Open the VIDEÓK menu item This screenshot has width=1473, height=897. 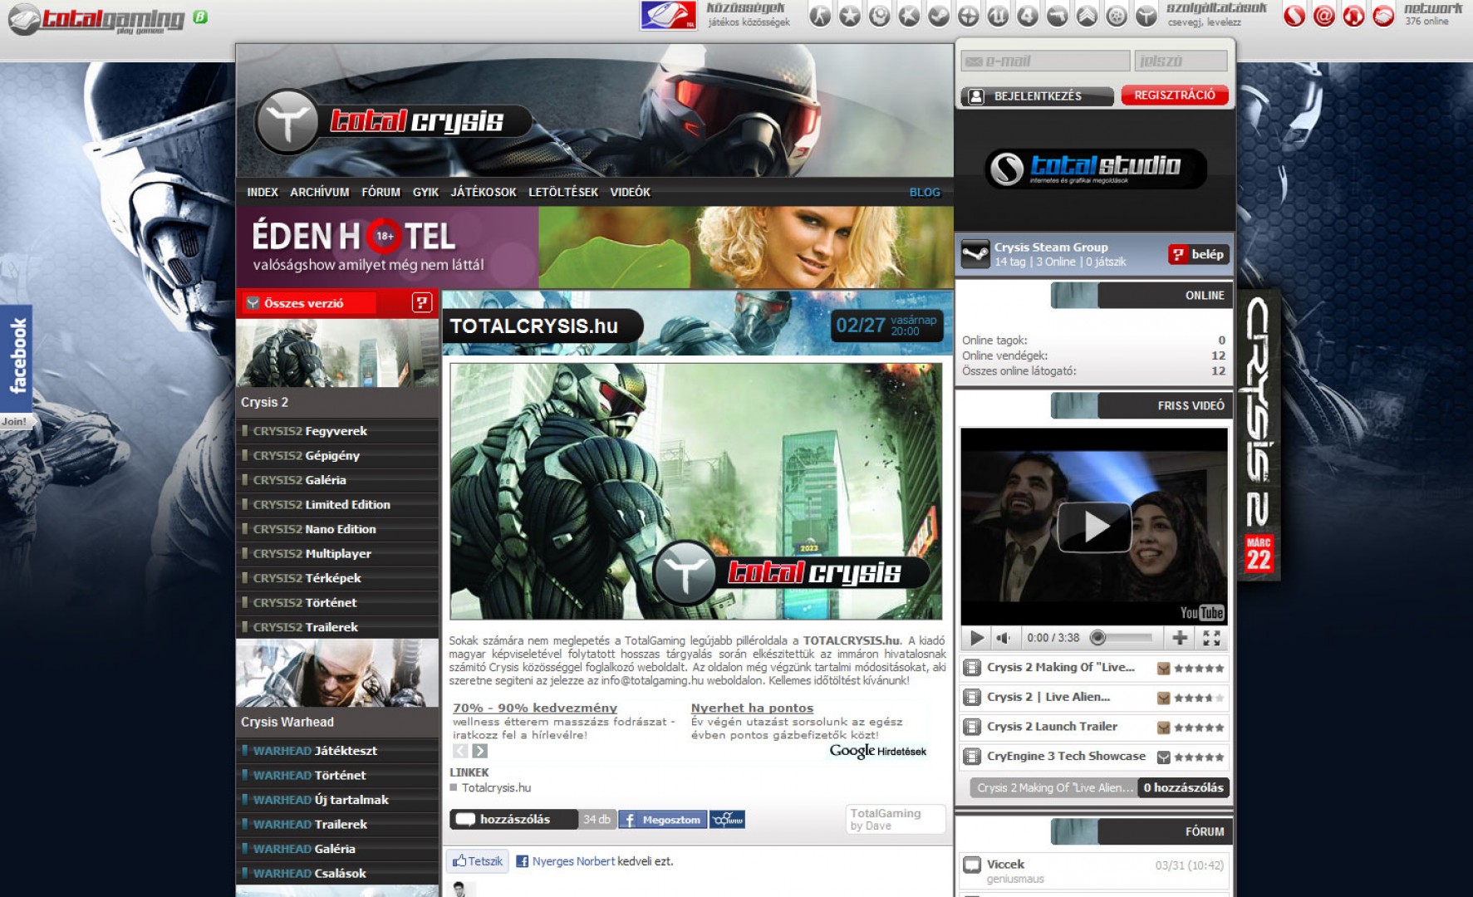click(631, 192)
